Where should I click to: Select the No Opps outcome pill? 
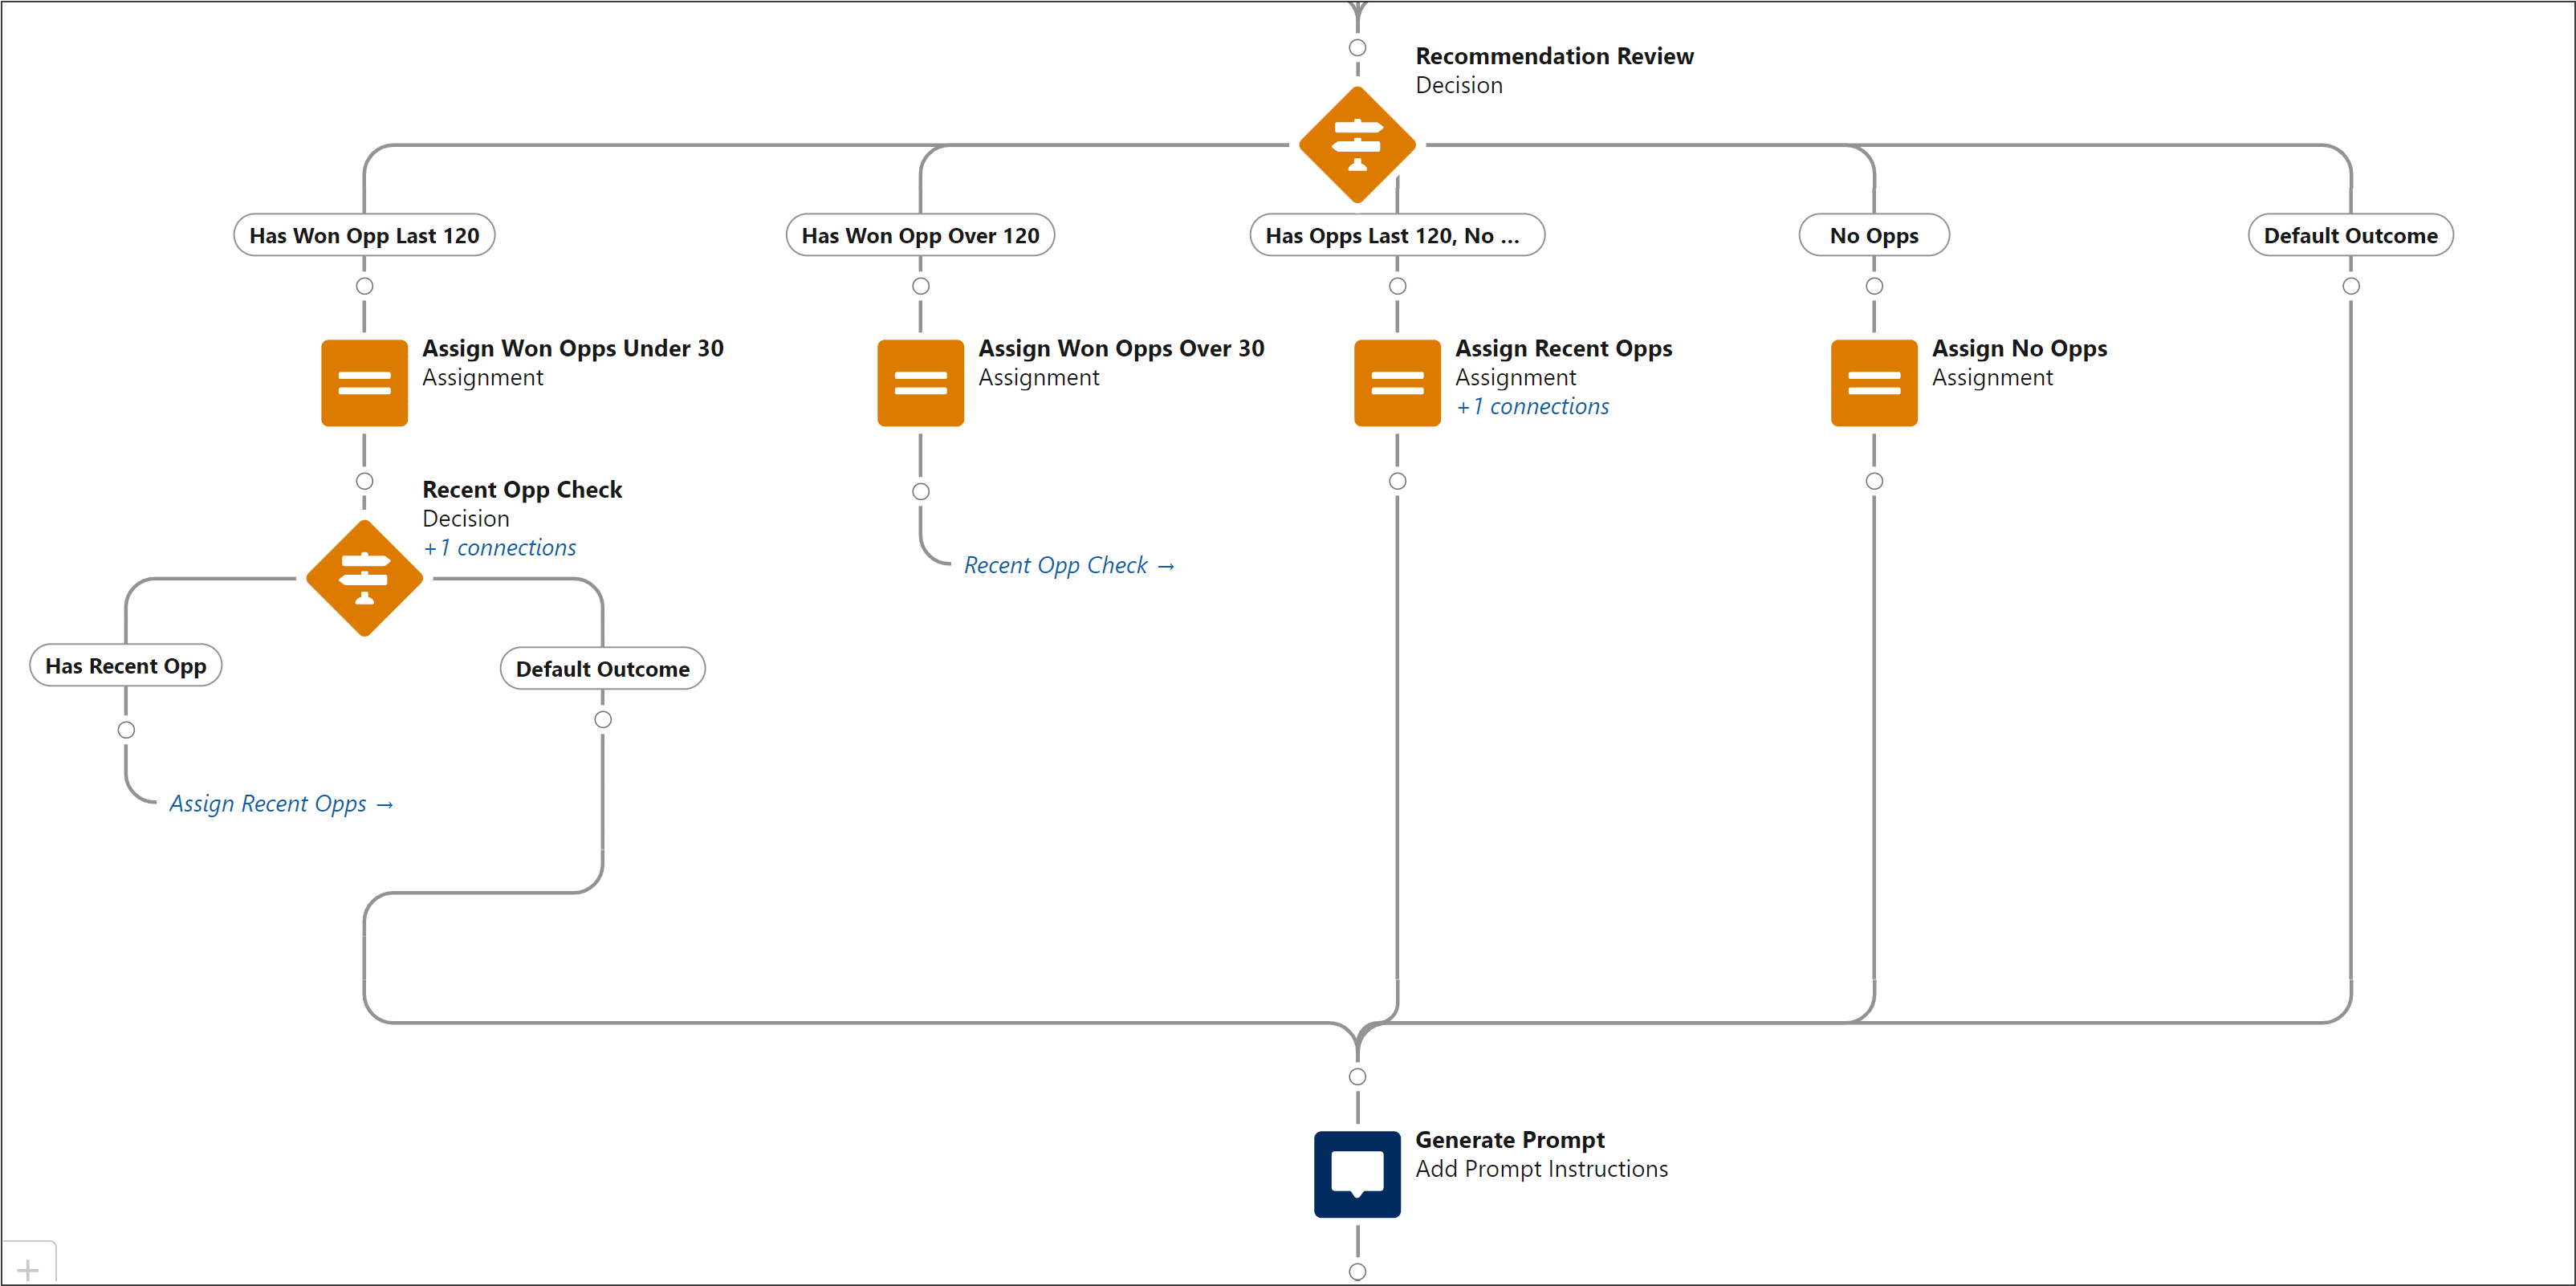pos(1874,235)
